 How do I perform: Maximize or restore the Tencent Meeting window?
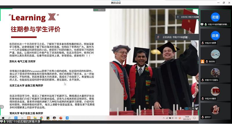coord(224,3)
